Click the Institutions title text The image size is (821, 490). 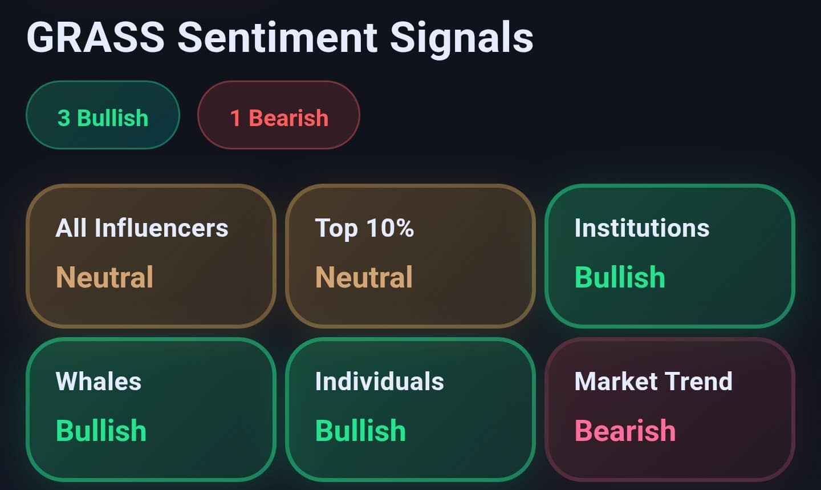pos(642,228)
